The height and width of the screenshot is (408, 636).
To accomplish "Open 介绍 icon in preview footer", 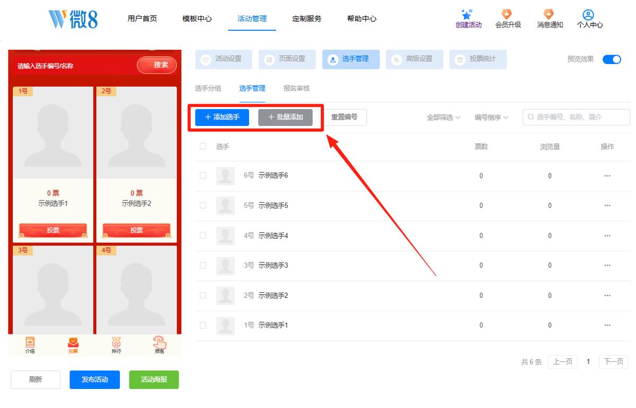I will [x=30, y=342].
